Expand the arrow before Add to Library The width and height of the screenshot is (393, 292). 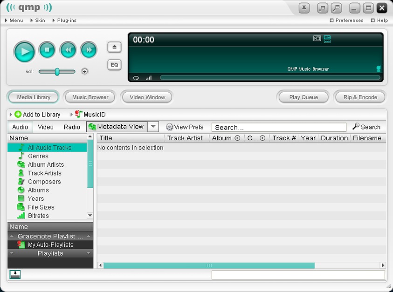click(x=11, y=115)
